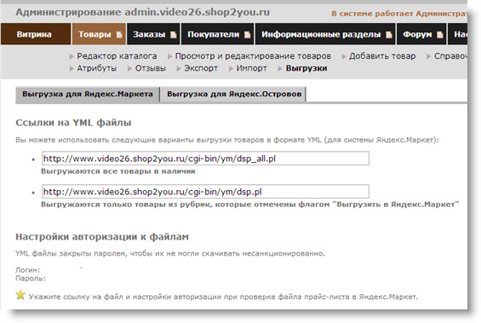Click the text Выгружаются все товары в наличии
Viewport: 481px width, 323px height.
pos(118,171)
